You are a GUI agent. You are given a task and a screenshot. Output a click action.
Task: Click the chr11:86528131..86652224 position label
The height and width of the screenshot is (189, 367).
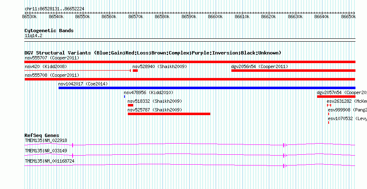click(54, 9)
